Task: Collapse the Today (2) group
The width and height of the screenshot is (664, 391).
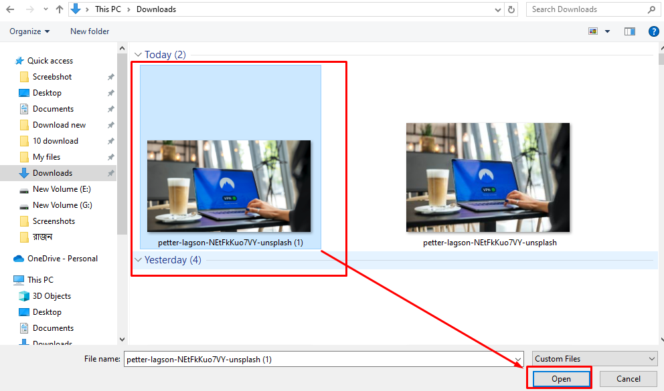Action: click(x=138, y=55)
